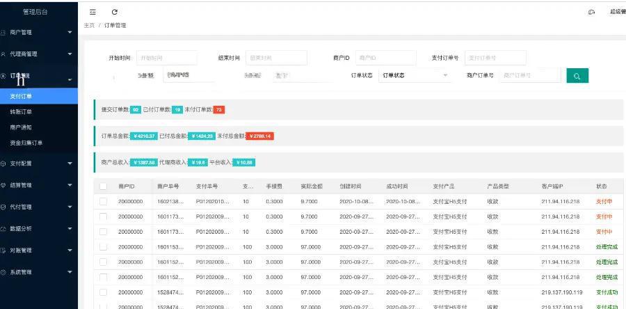Click the 创建时间 column header
This screenshot has height=309, width=626.
[x=351, y=187]
